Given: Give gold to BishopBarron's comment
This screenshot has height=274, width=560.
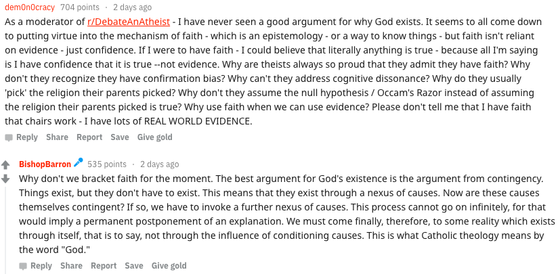Looking at the screenshot, I should coord(169,266).
